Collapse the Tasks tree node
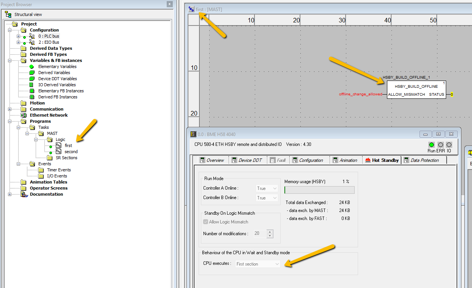The width and height of the screenshot is (472, 288). coord(19,127)
